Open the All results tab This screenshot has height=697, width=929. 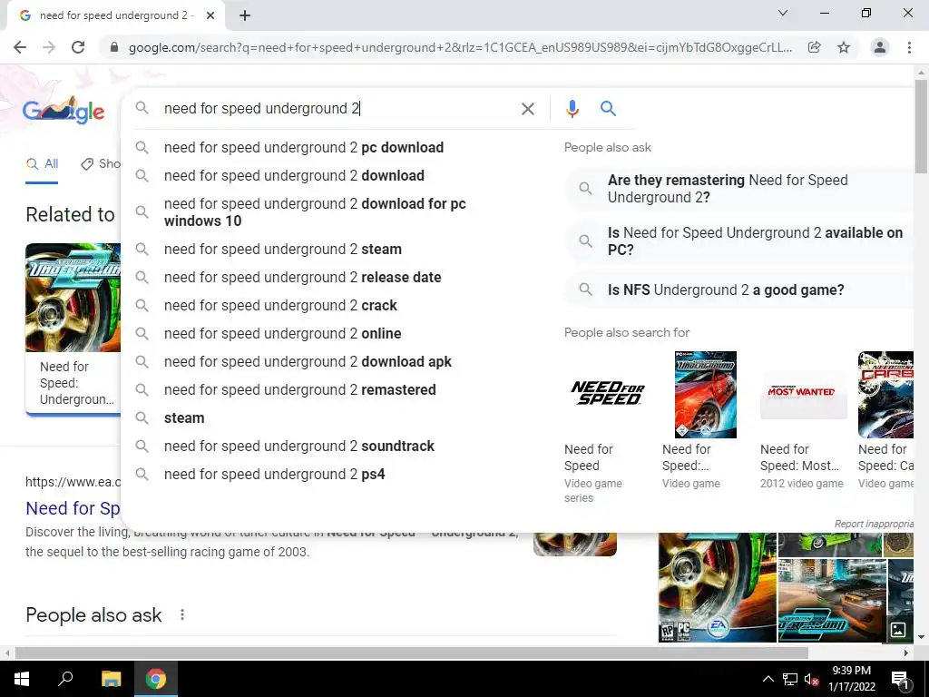pos(42,163)
